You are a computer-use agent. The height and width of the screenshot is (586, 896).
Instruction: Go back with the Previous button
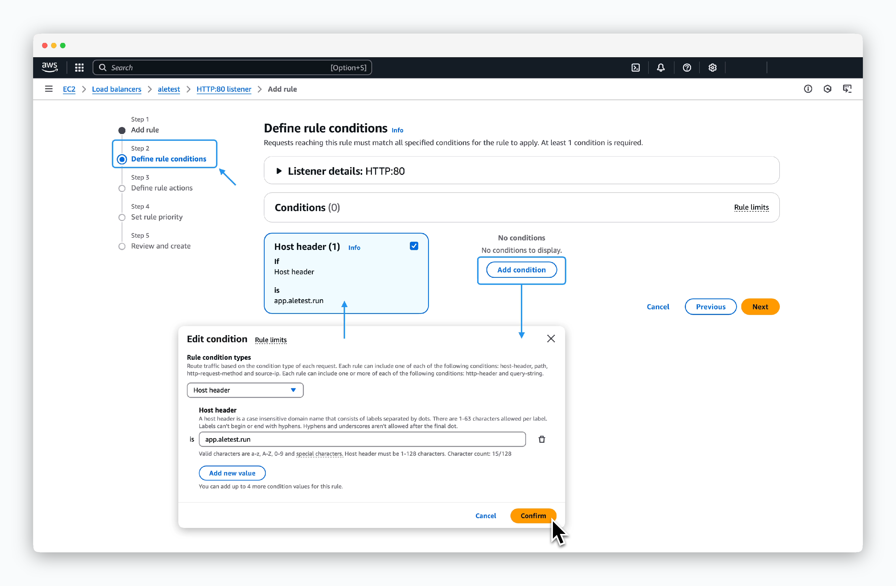(x=710, y=307)
